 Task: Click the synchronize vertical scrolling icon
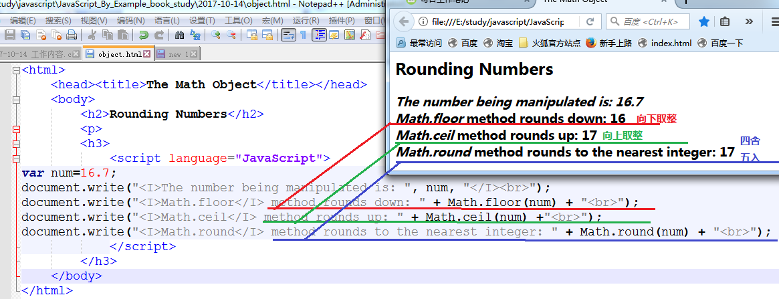pos(252,35)
